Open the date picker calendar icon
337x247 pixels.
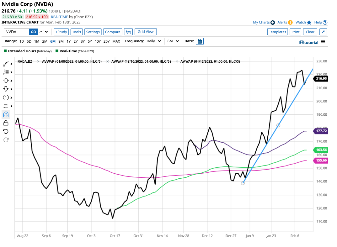coord(200,41)
